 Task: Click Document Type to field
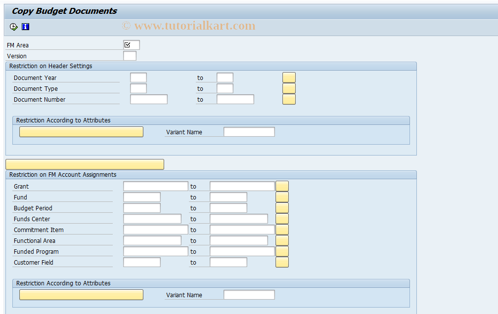(x=225, y=88)
